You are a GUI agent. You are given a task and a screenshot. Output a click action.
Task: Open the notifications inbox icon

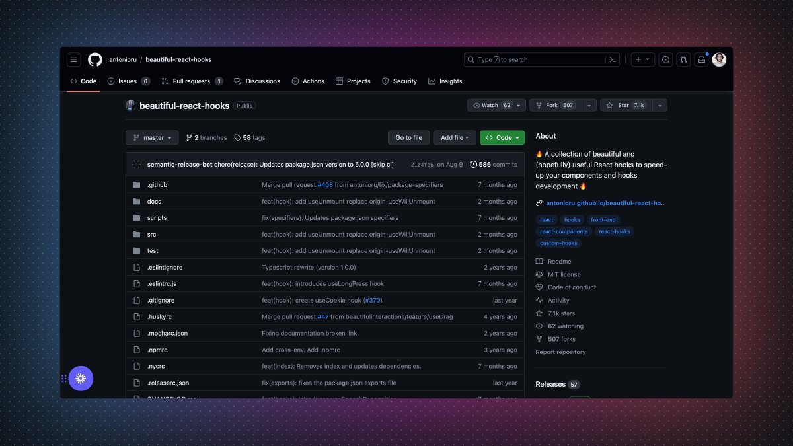click(x=701, y=59)
